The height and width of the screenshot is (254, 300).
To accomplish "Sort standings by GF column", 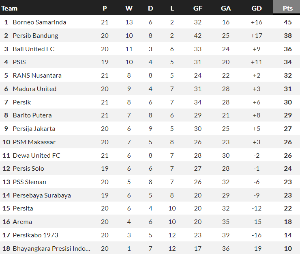I will [198, 8].
